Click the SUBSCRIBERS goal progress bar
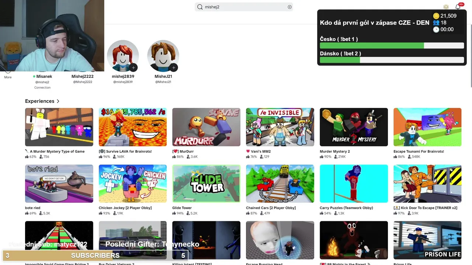This screenshot has height=265, width=472. (x=95, y=255)
